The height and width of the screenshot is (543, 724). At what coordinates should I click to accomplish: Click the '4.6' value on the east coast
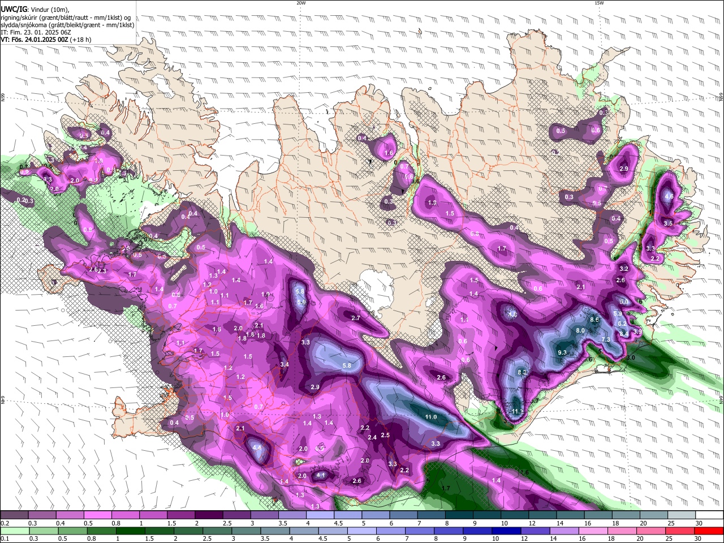[669, 197]
